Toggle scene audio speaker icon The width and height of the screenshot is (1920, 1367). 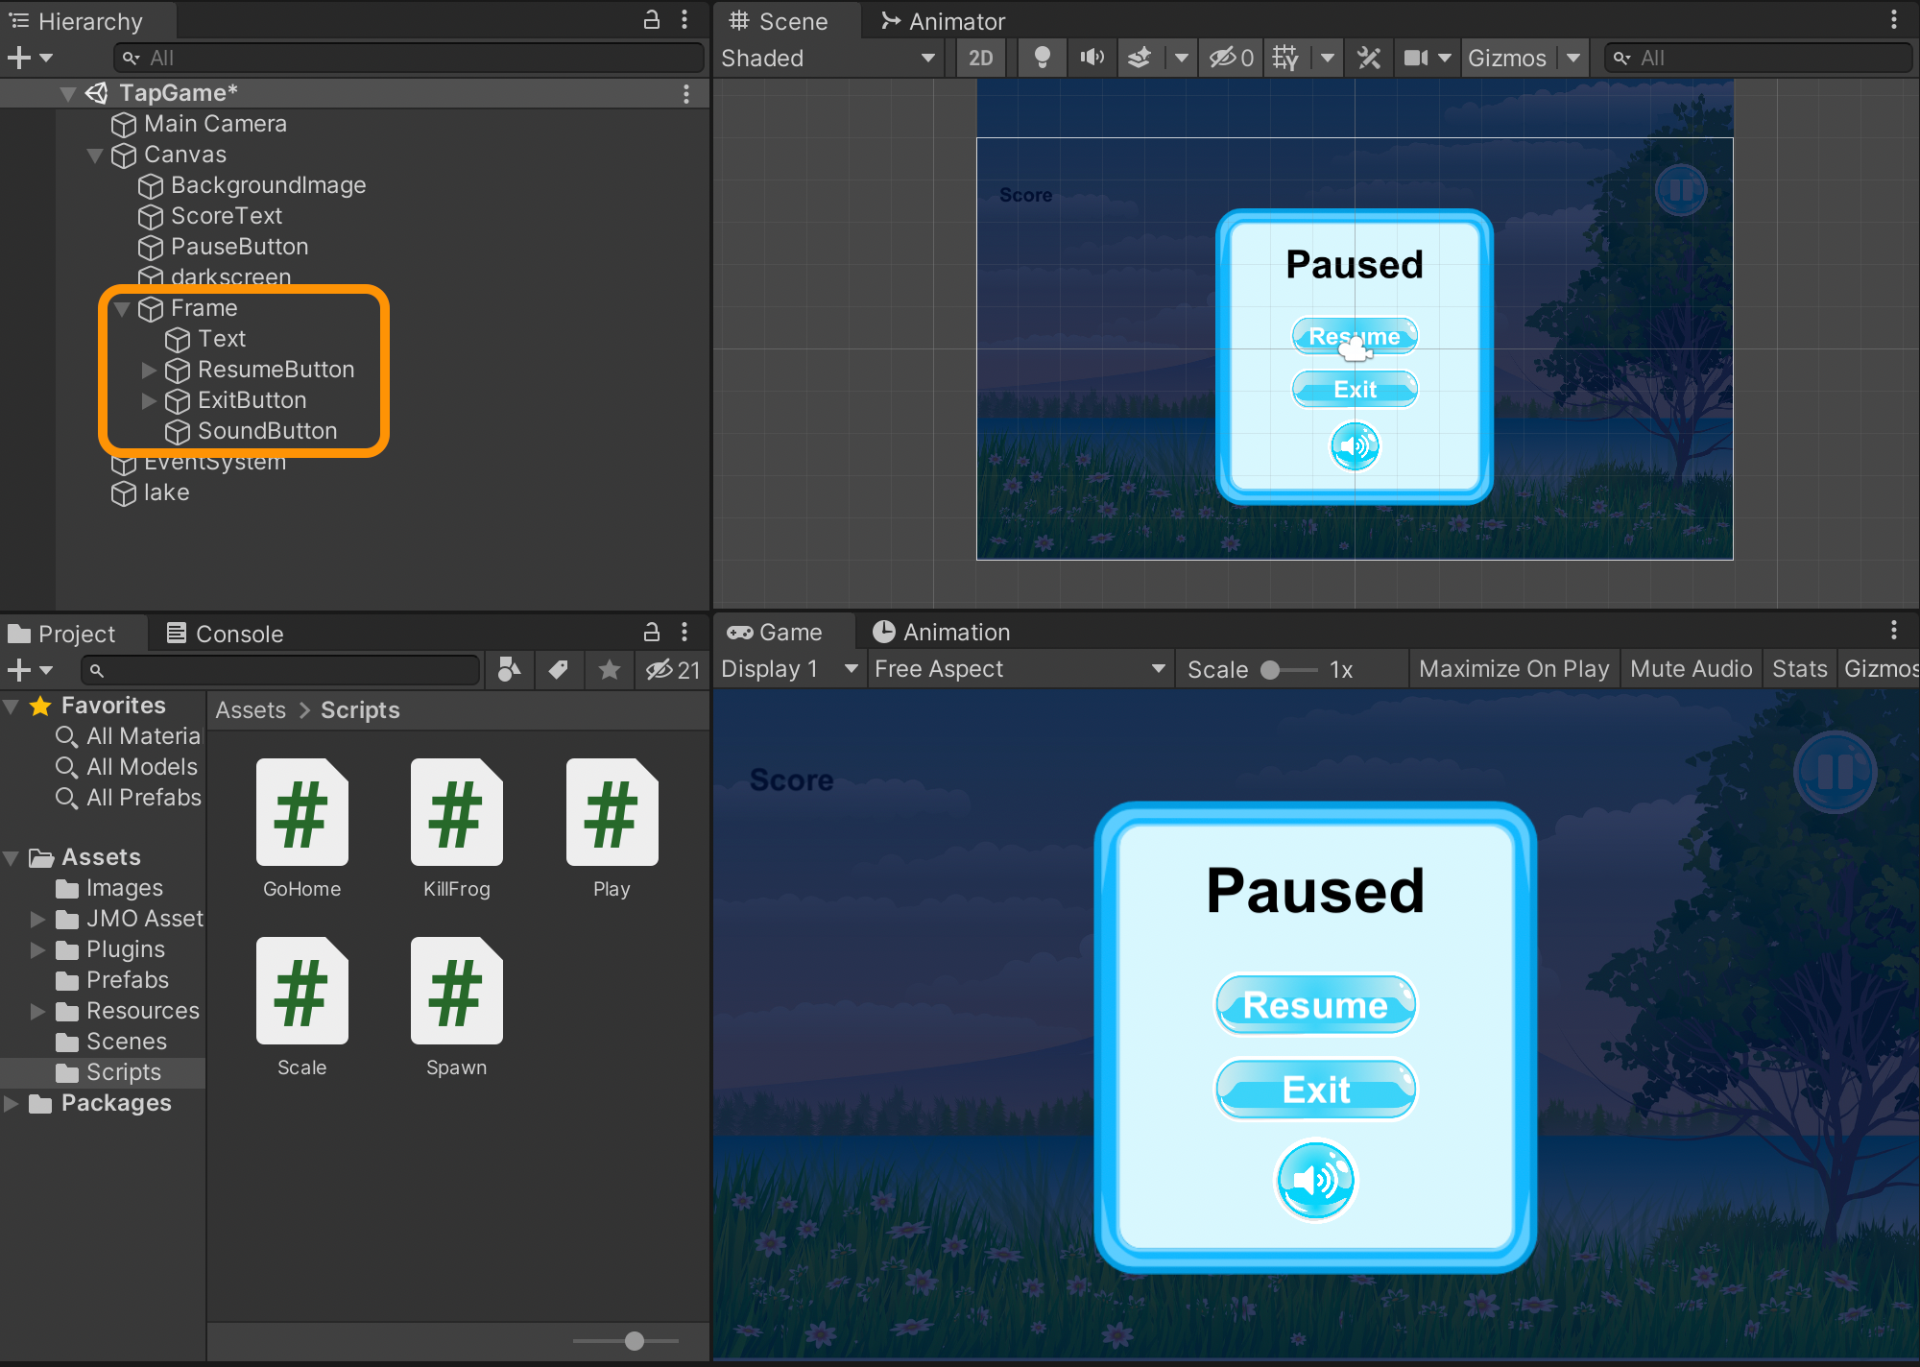click(1092, 58)
